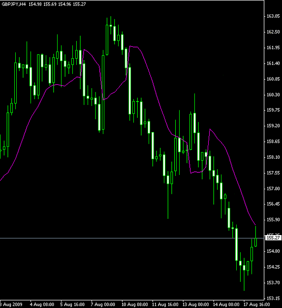Viewport: 282px width, 308px height.
Task: Click the 154.25 price scale label
Action: click(x=273, y=267)
